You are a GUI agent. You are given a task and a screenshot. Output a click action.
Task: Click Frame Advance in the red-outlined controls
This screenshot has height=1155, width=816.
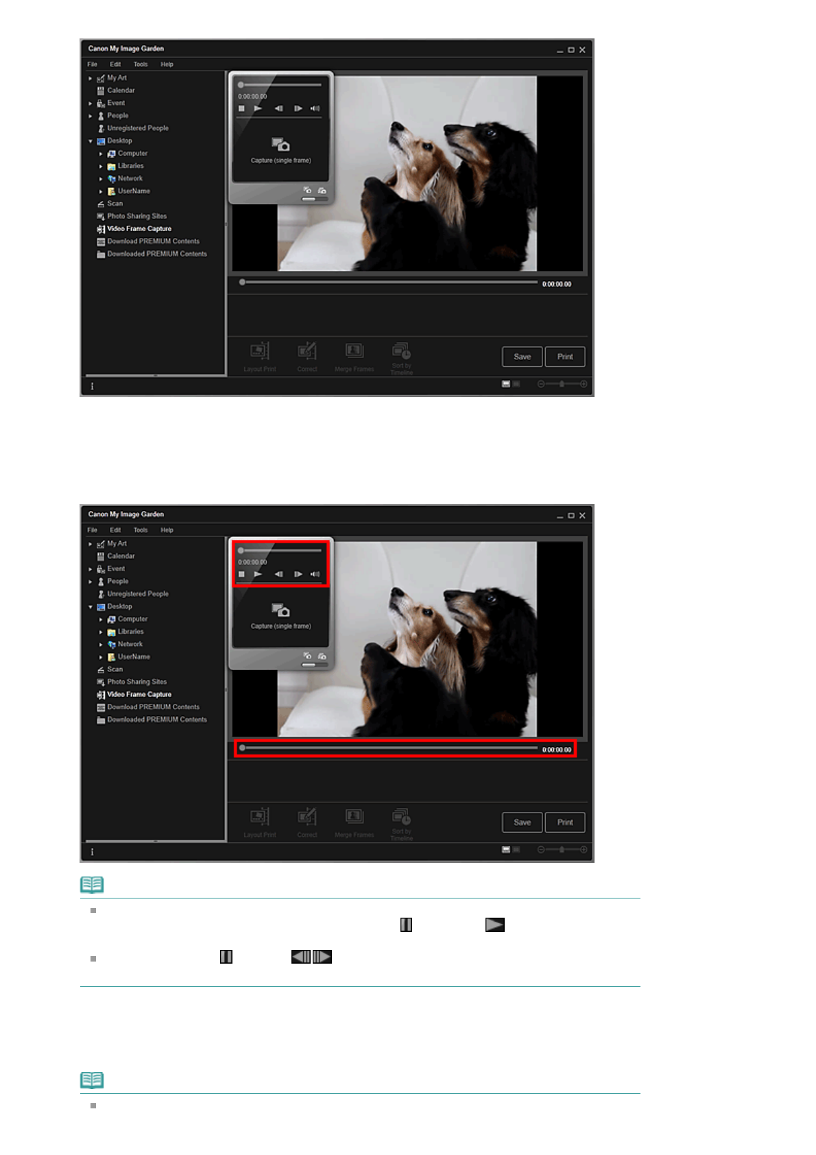point(298,574)
